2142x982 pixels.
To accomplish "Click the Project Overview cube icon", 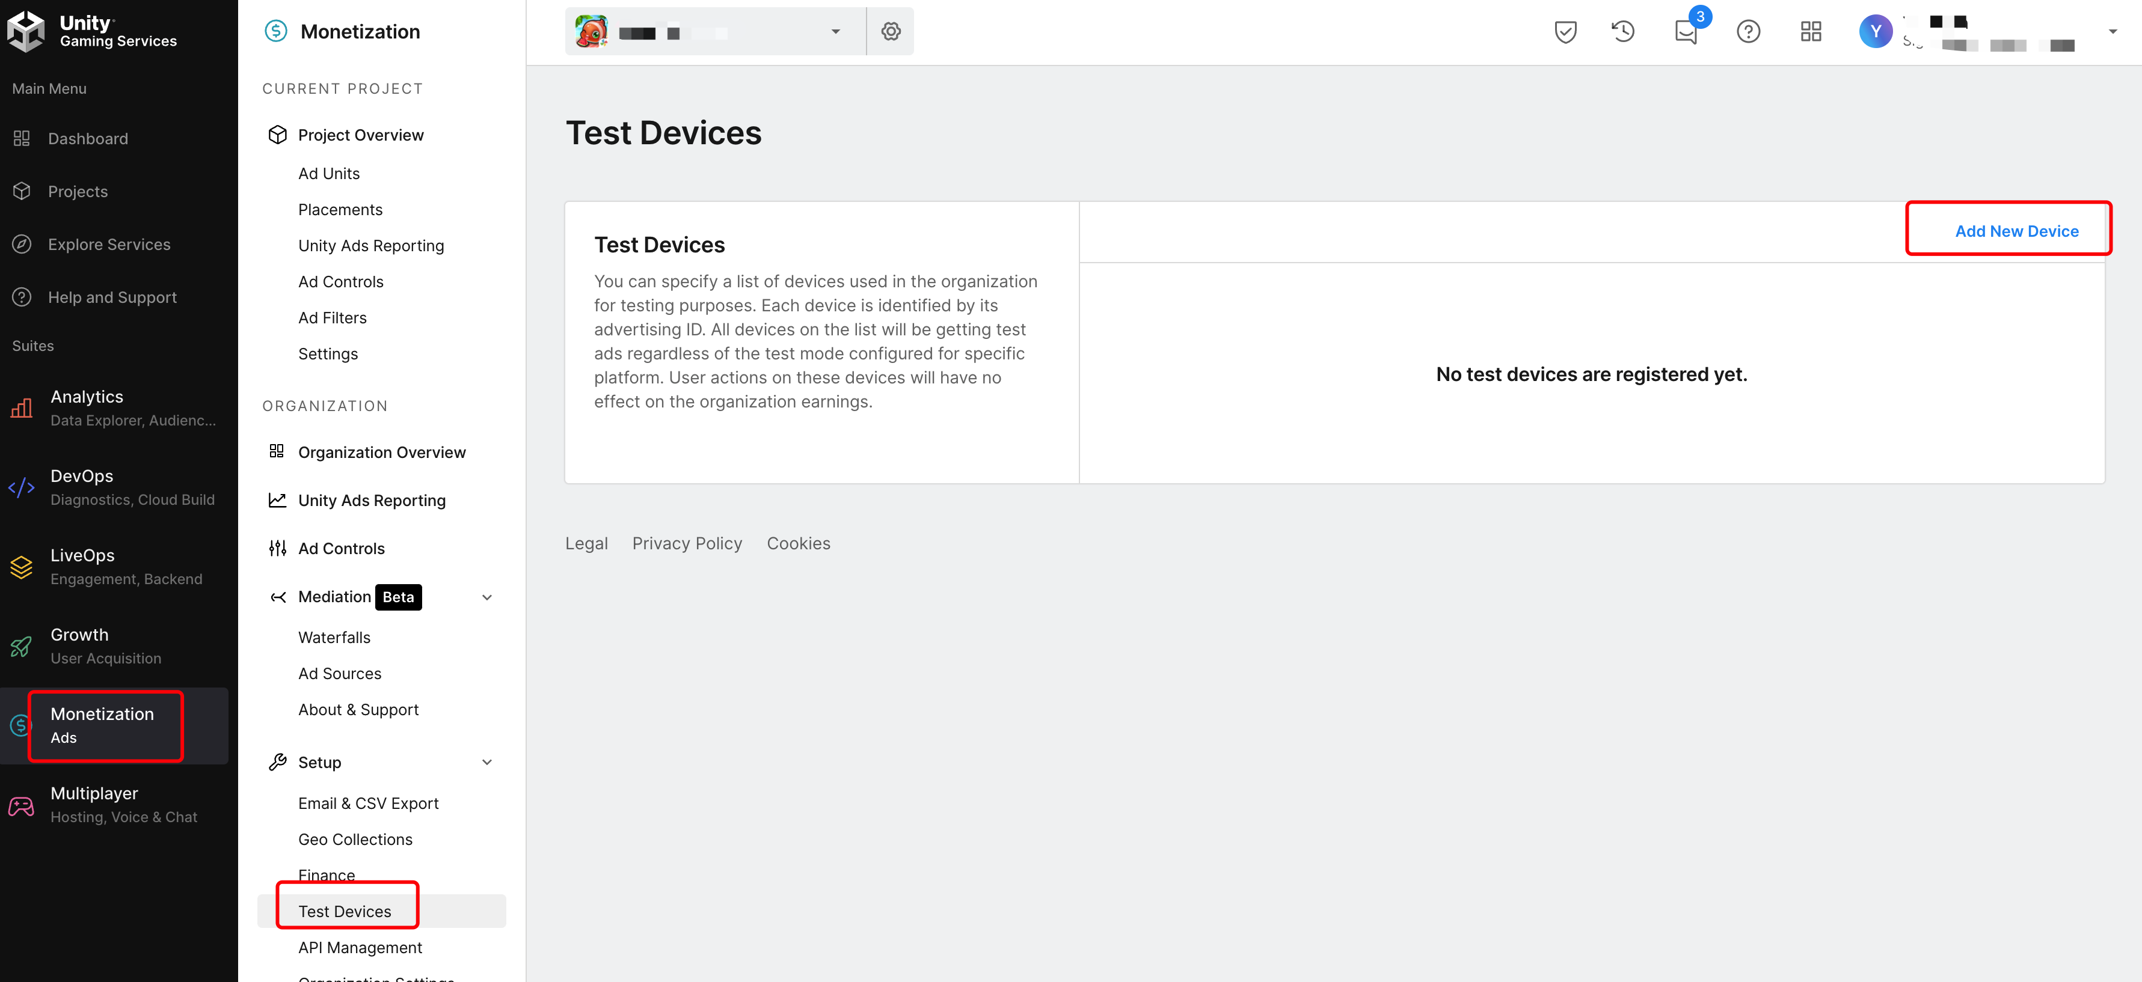I will (x=278, y=135).
